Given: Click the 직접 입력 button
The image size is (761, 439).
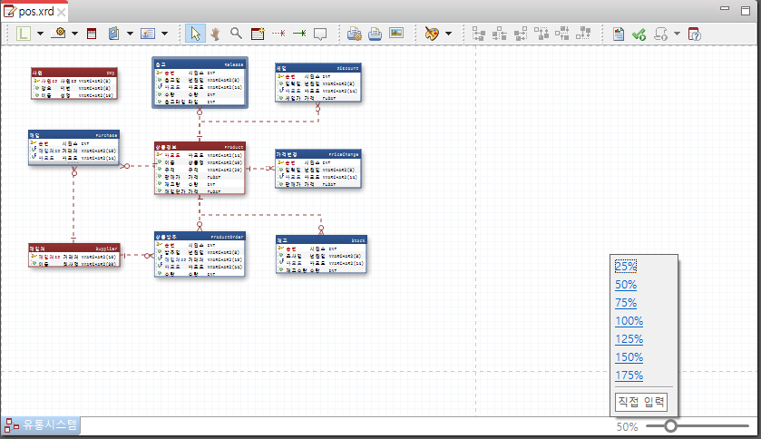Looking at the screenshot, I should 641,402.
